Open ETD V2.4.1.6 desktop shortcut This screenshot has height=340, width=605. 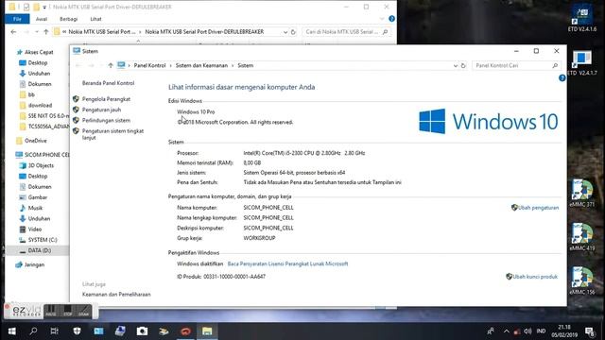pos(582,18)
